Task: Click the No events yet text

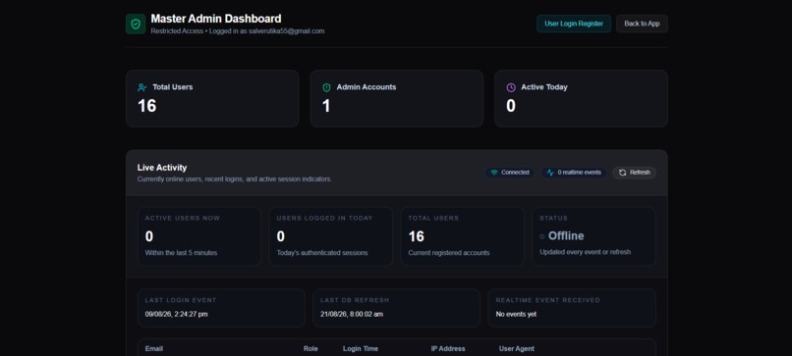Action: pyautogui.click(x=516, y=314)
